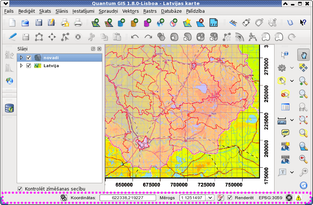Viewport: 313px width, 205px height.
Task: Select the Latvija layer name
Action: coord(51,66)
